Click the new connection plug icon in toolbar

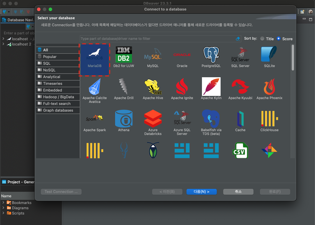(5, 12)
